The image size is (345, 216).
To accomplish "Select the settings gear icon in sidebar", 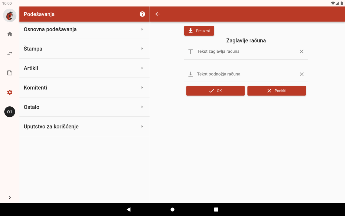I will (x=10, y=92).
